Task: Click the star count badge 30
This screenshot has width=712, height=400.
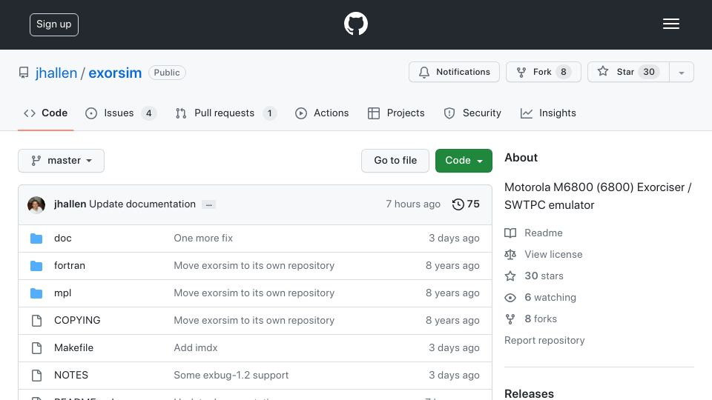Action: pos(649,72)
